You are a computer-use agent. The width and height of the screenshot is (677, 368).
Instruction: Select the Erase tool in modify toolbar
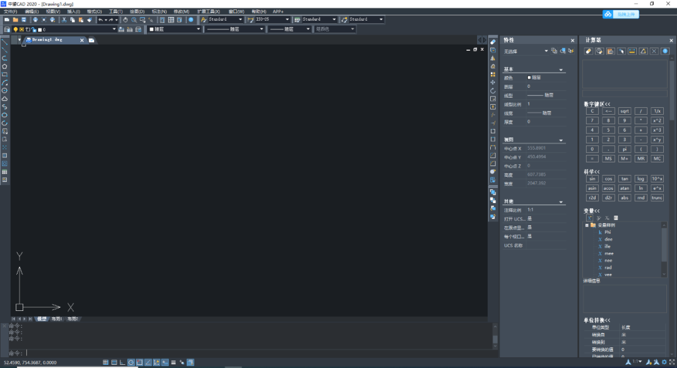tap(493, 42)
